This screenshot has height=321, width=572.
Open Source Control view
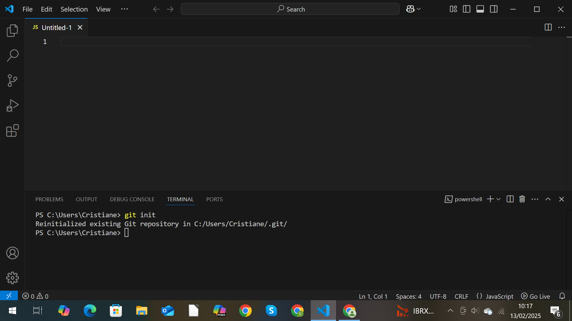coord(12,81)
